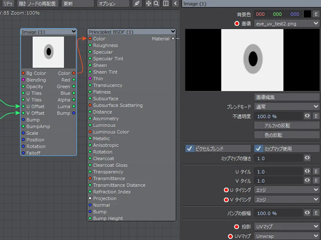The width and height of the screenshot is (321, 240).
Task: Click the magnifier zoom icon
Action: pyautogui.click(x=156, y=4)
